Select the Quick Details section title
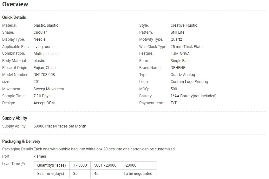269x179 pixels. tap(14, 17)
